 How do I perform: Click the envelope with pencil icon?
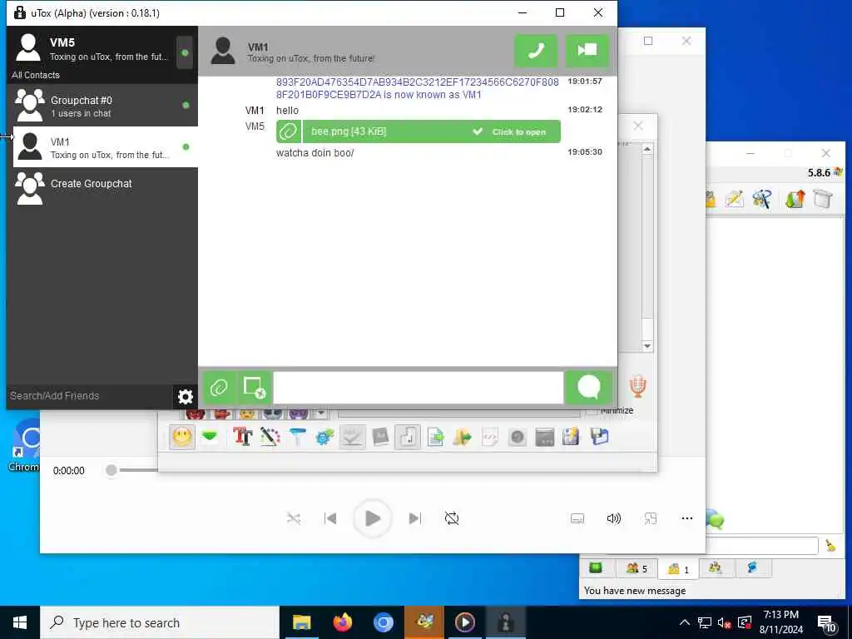point(734,199)
